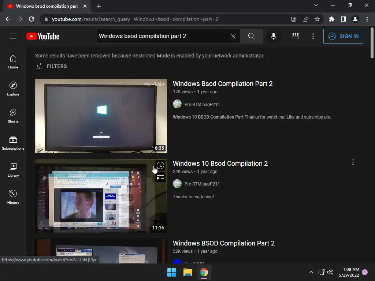The image size is (375, 281).
Task: Clear the search box with X
Action: click(x=233, y=36)
